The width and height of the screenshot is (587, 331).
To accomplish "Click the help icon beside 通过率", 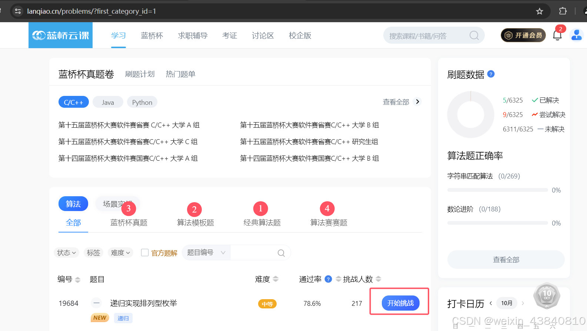I will [x=328, y=279].
